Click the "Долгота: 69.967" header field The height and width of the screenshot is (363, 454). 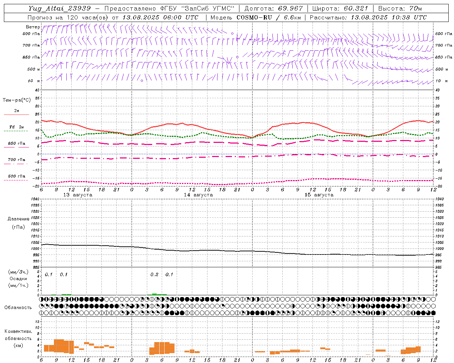tap(273, 9)
